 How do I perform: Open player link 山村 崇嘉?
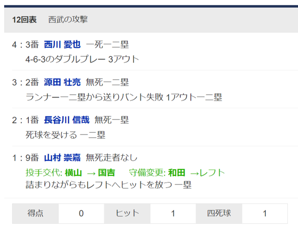(62, 158)
